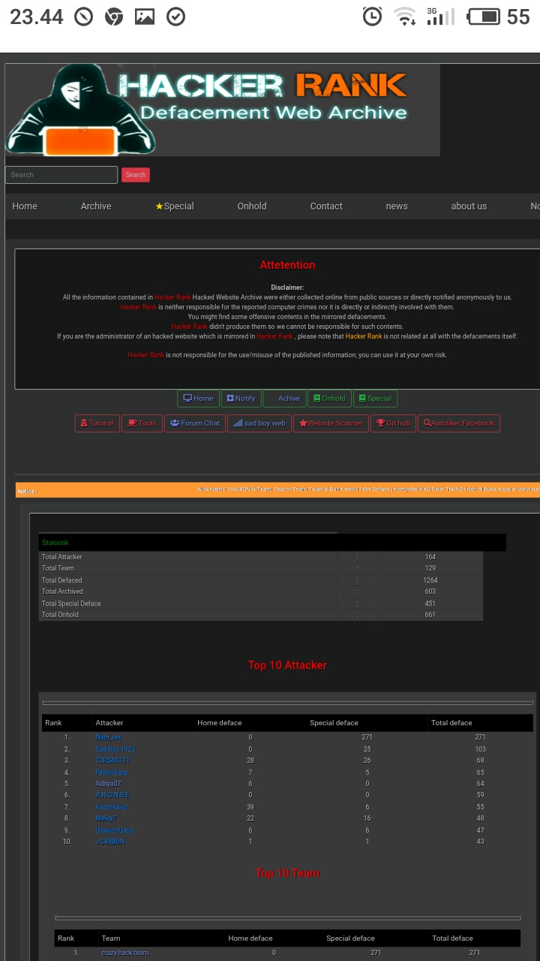Image resolution: width=540 pixels, height=961 pixels.
Task: Open the Website Scanner button
Action: tap(331, 423)
